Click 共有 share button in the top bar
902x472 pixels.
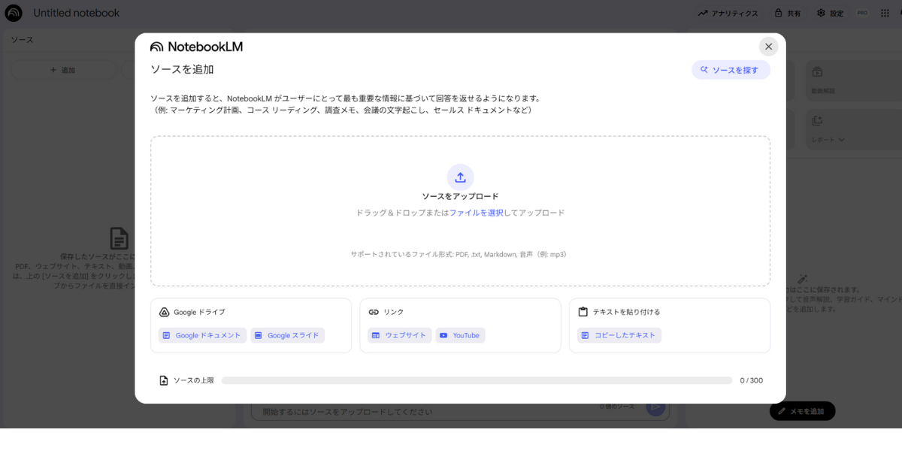tap(787, 13)
